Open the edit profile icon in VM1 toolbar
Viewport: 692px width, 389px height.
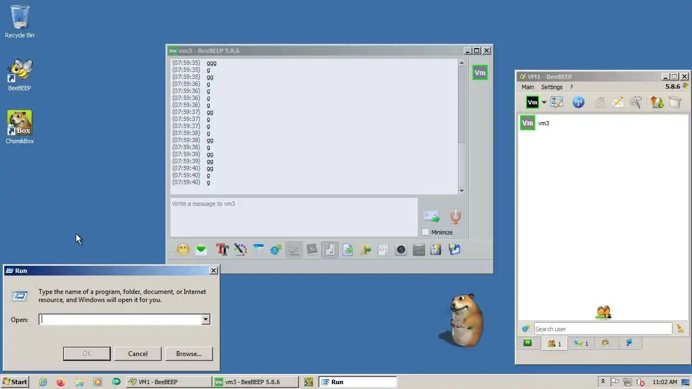557,102
